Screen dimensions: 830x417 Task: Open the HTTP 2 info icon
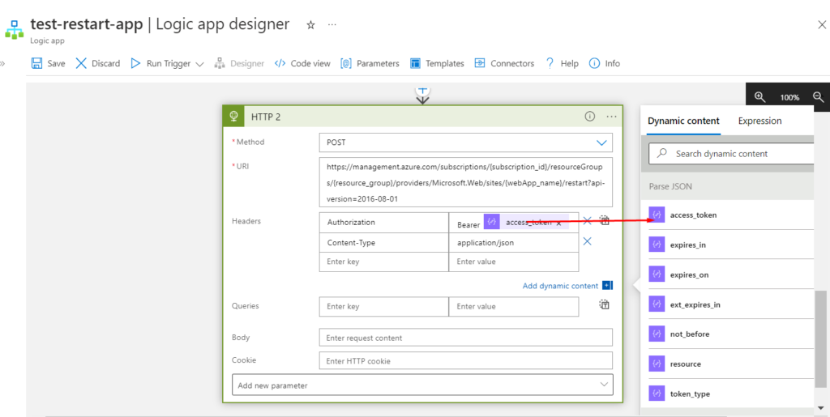[590, 117]
